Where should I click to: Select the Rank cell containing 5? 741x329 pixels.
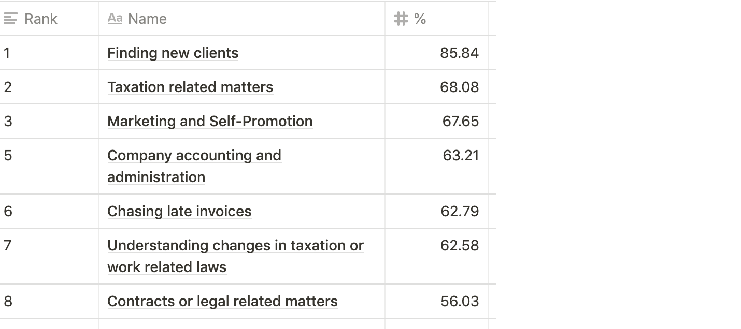pos(49,166)
